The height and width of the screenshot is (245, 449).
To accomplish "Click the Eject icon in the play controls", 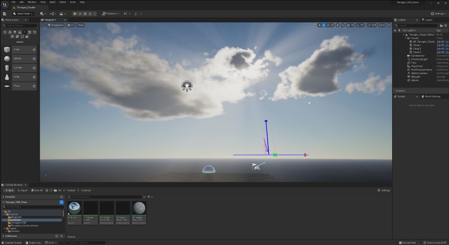I will click(x=90, y=14).
